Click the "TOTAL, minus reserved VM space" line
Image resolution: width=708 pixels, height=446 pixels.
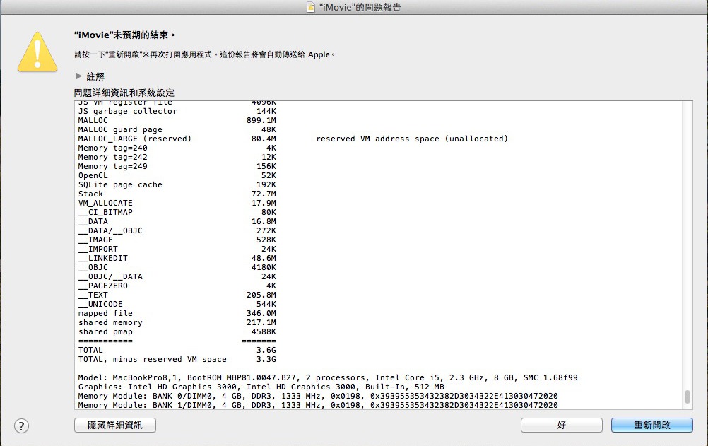tap(177, 359)
